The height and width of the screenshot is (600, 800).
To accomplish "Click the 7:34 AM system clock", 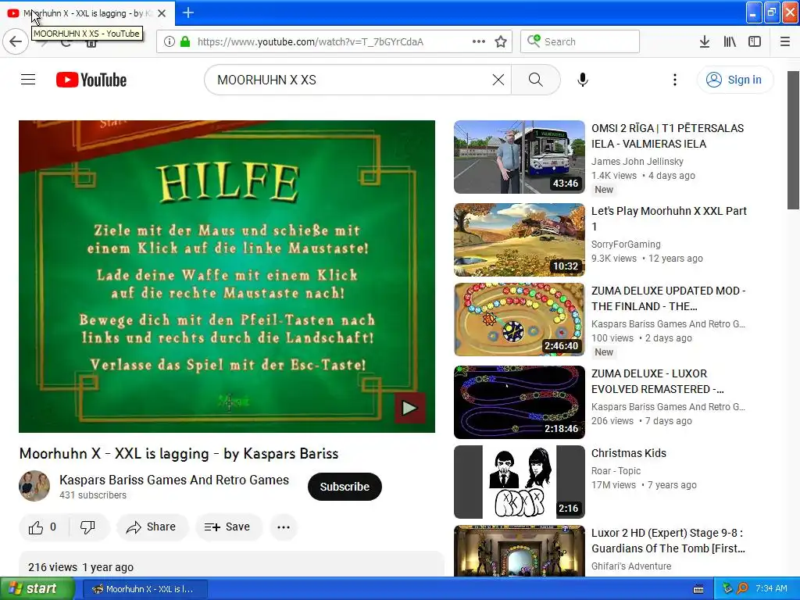I will pyautogui.click(x=771, y=589).
